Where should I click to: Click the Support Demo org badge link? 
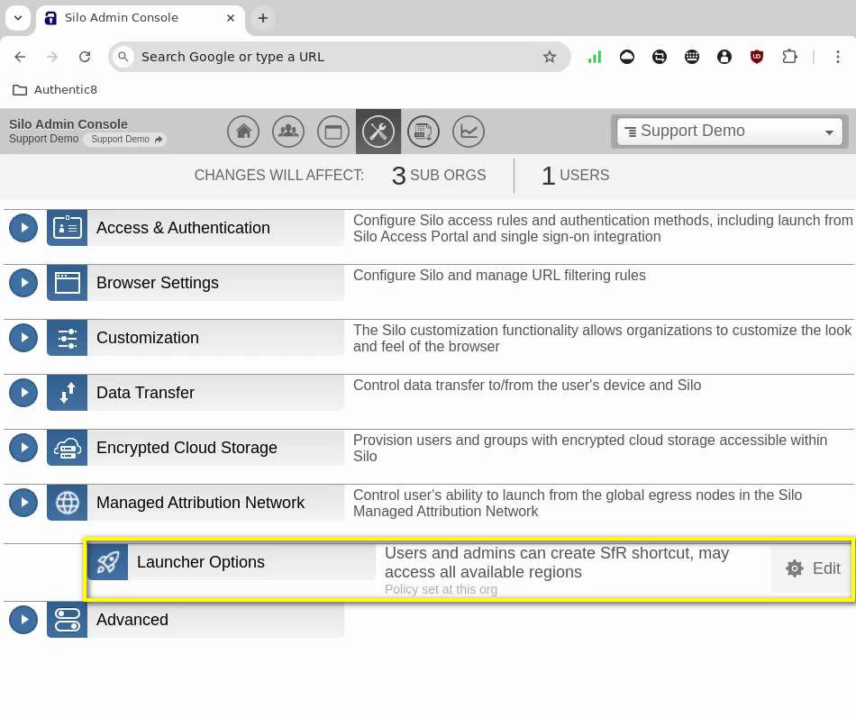(x=125, y=140)
